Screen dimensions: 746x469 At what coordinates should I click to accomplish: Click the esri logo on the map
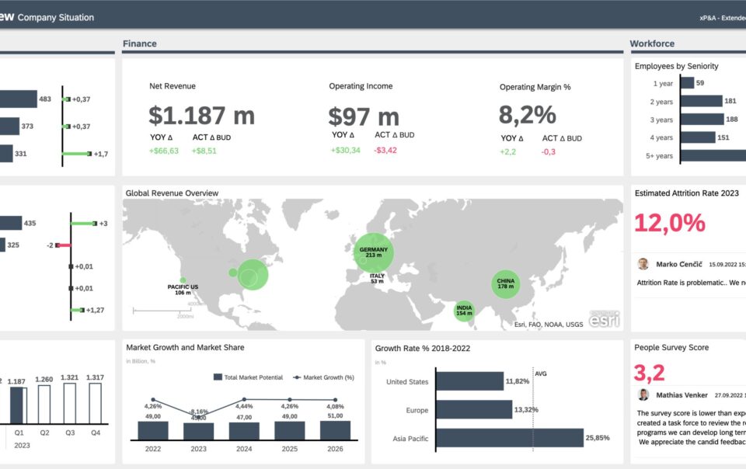(605, 319)
